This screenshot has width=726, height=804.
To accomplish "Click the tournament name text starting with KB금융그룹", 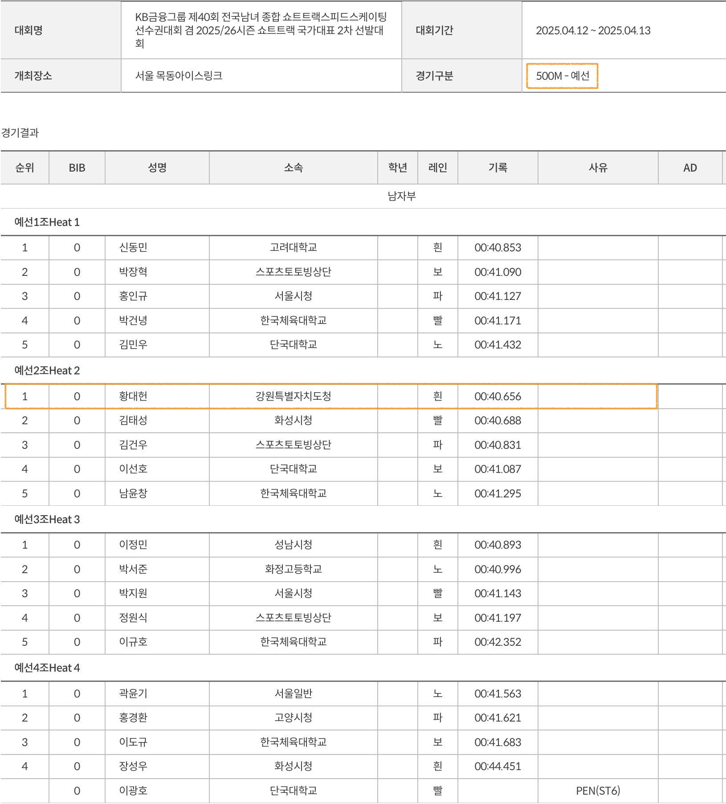I will click(x=261, y=30).
